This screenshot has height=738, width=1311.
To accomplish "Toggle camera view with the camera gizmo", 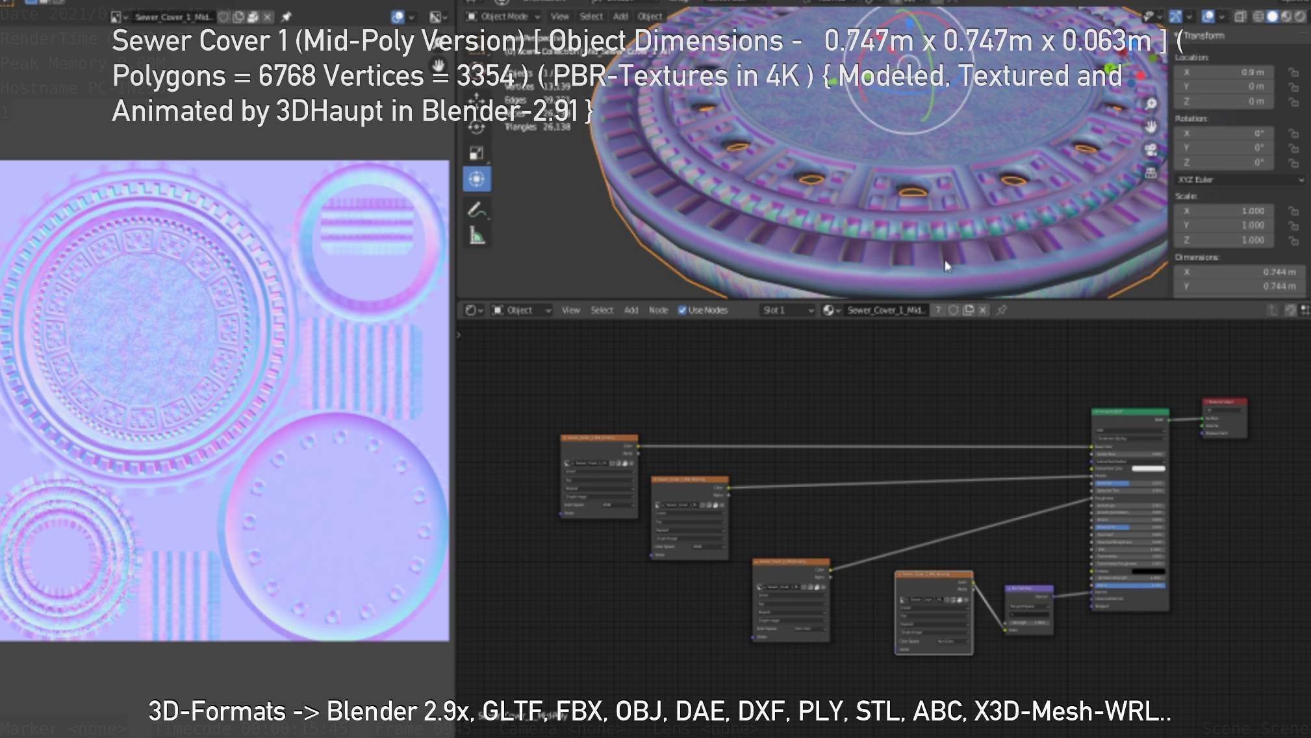I will tap(1151, 150).
